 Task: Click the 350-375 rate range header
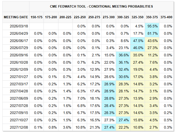point(152,17)
